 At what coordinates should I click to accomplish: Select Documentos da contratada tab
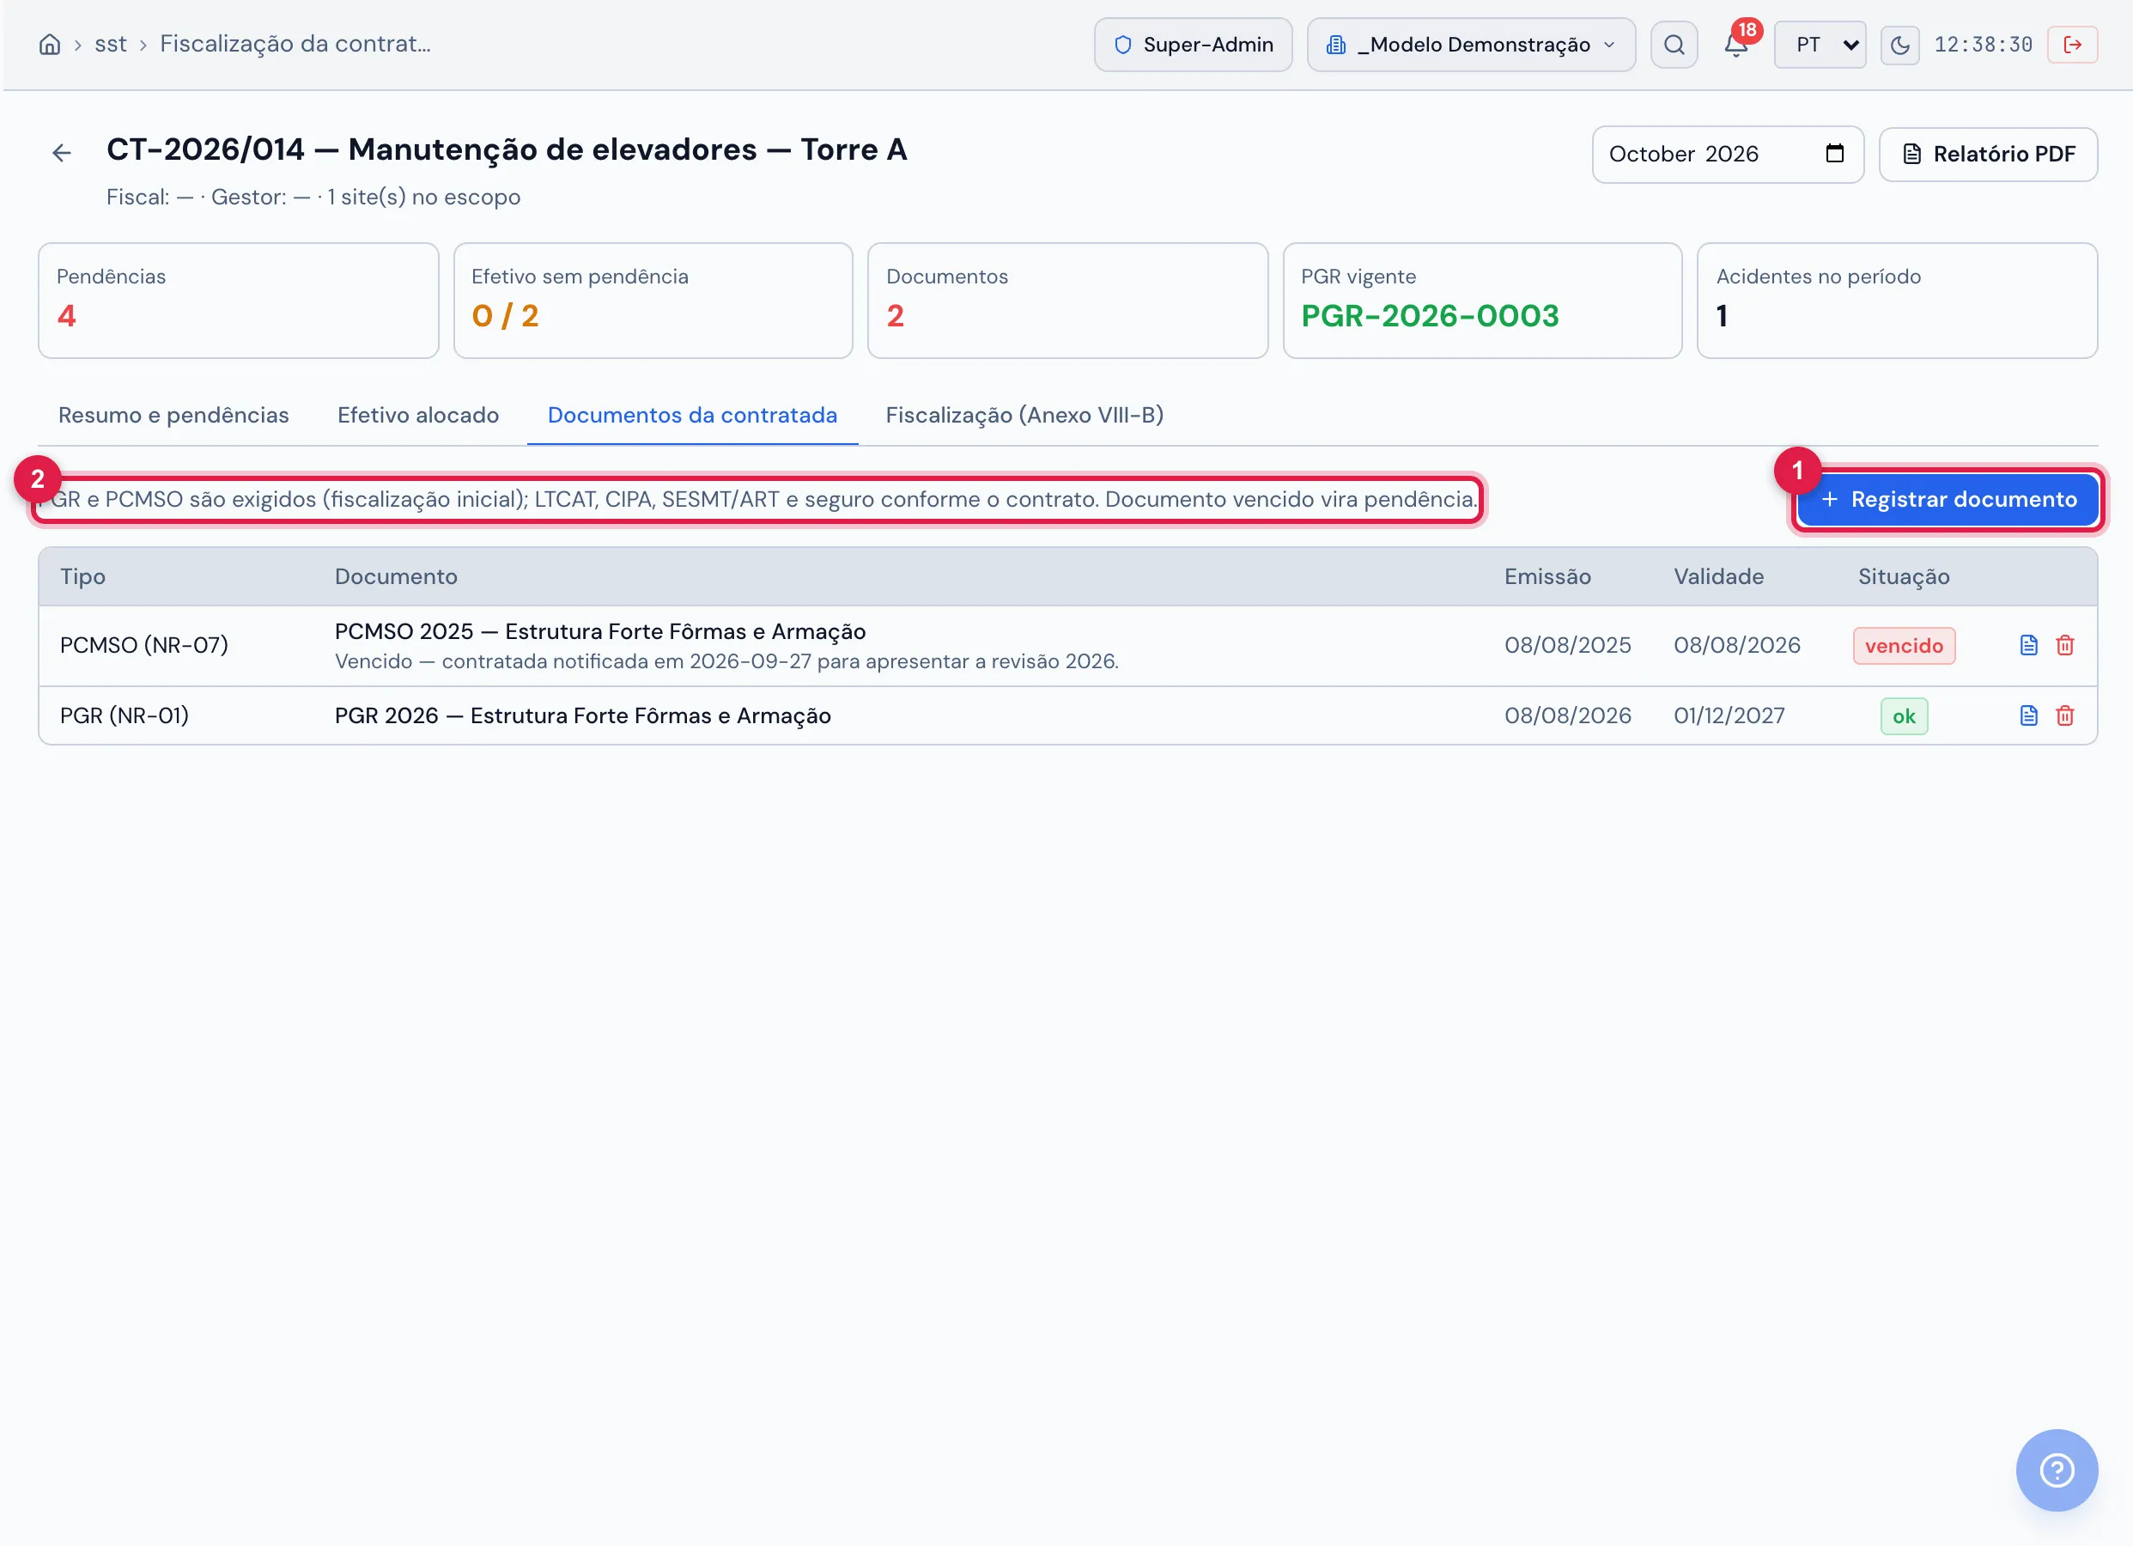692,415
